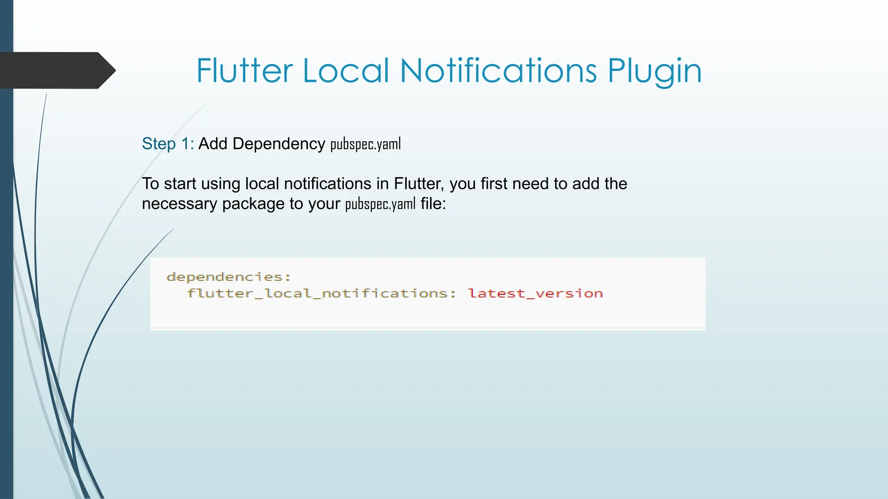Click the sentence beginning 'To start using local notifications'
Screen dimensions: 888x499
click(384, 194)
